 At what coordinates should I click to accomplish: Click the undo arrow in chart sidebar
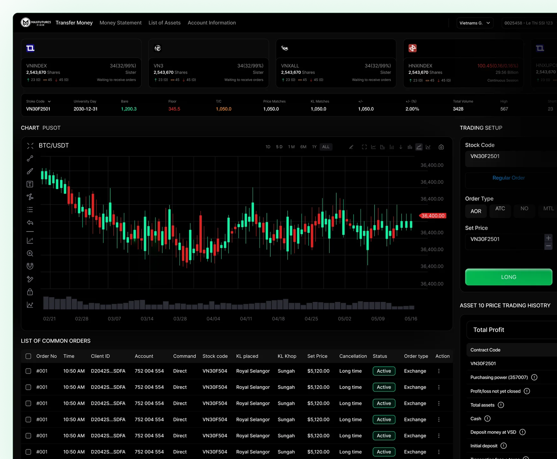(x=30, y=223)
